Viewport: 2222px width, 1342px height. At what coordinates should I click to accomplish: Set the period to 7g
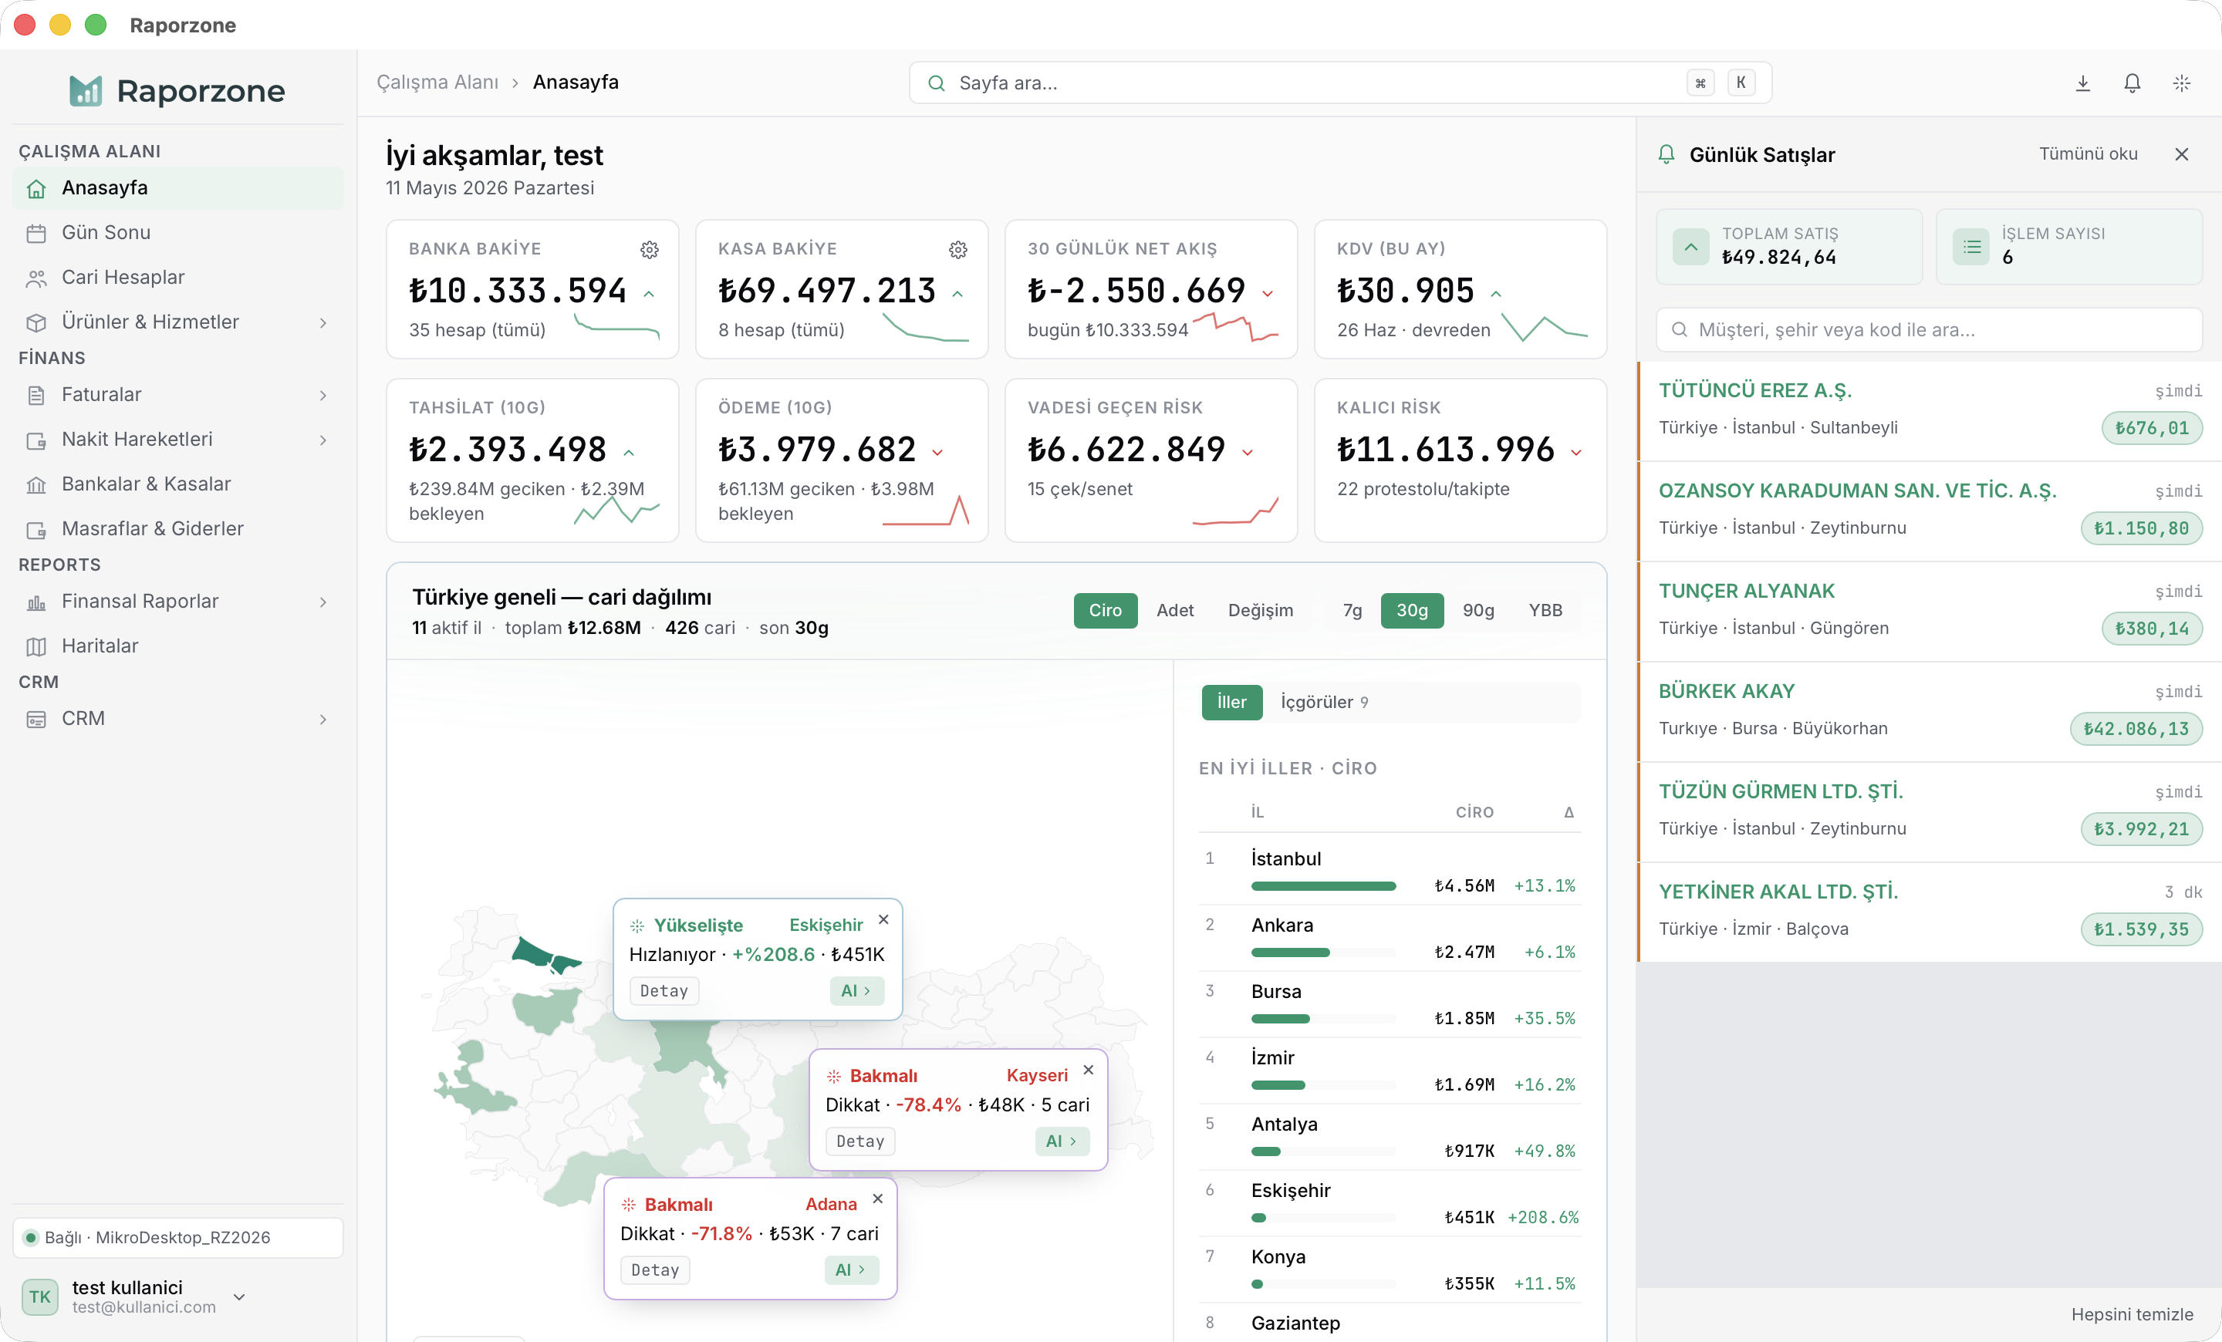(x=1352, y=610)
